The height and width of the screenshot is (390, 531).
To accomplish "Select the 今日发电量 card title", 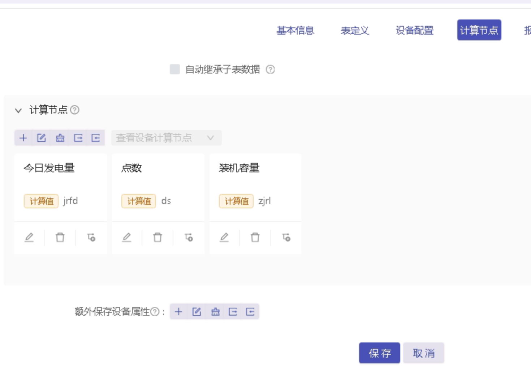I will [x=49, y=168].
